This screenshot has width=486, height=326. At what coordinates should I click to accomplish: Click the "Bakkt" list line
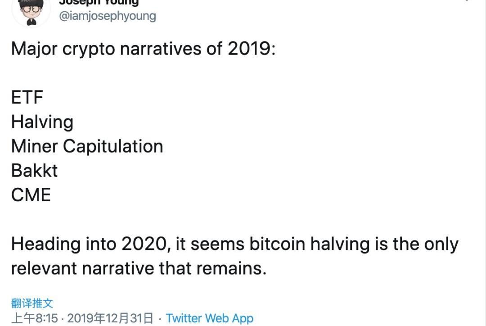[x=35, y=171]
